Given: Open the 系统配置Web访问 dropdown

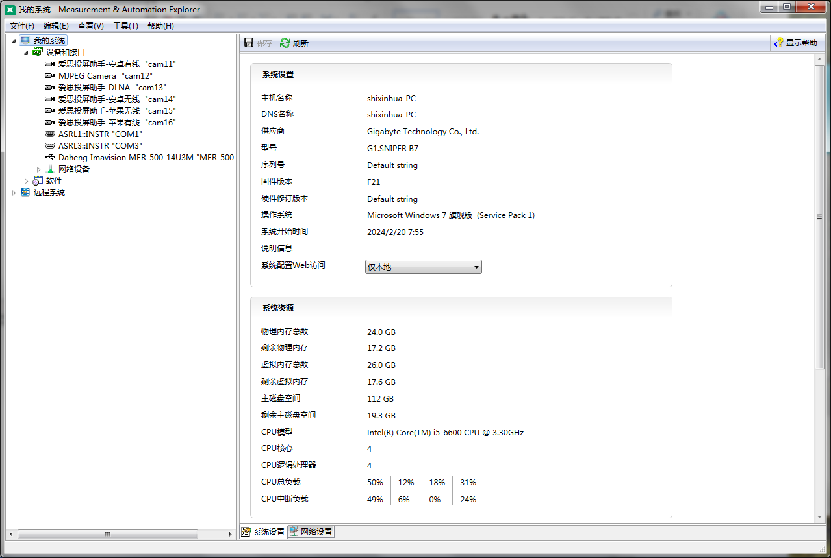Looking at the screenshot, I should tap(424, 267).
